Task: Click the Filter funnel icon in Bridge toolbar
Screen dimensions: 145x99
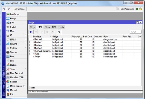Action: click(x=59, y=32)
